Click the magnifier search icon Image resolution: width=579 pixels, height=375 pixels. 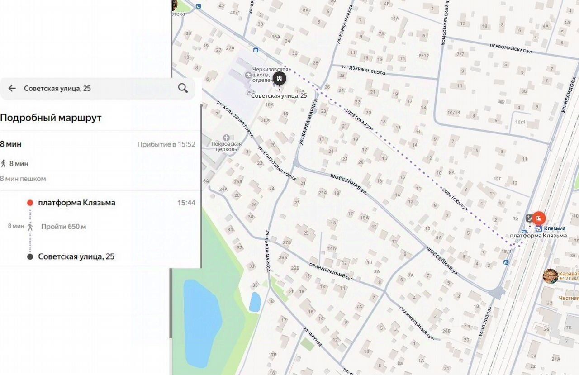(183, 88)
